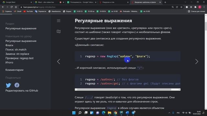Share the lesson on Facebook

(x=17, y=85)
